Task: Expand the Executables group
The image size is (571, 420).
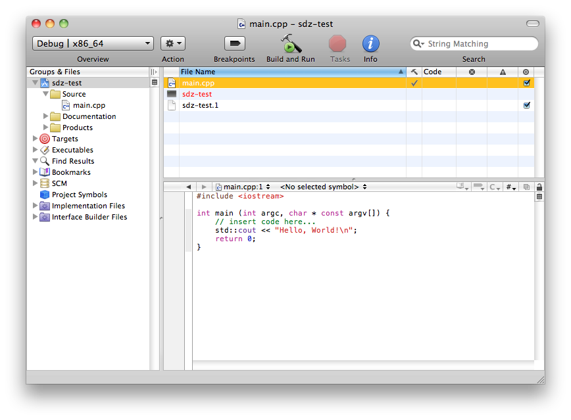Action: tap(35, 150)
